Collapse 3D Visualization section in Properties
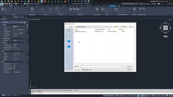Screen dimensions: 173x97 (x=24, y=39)
